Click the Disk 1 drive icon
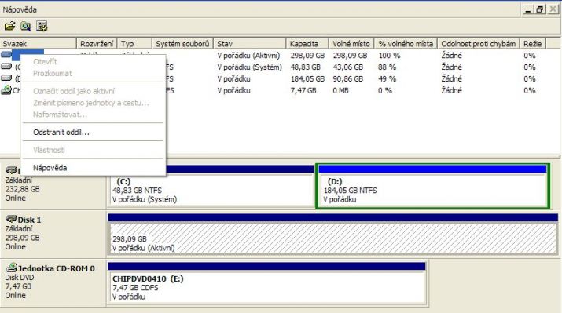Image resolution: width=562 pixels, height=313 pixels. (12, 219)
